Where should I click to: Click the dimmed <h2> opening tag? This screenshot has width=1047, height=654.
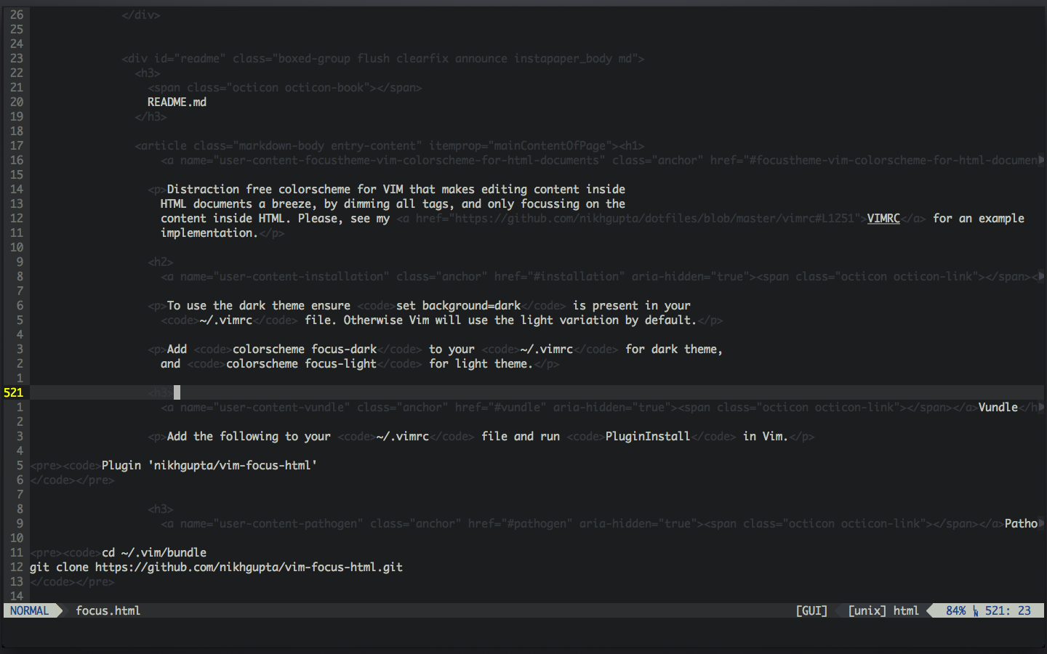[x=161, y=262]
